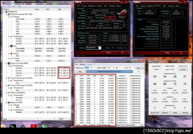Click the Voltages icon under ASUSTeK Computer
193x134 pixels.
(x=12, y=17)
